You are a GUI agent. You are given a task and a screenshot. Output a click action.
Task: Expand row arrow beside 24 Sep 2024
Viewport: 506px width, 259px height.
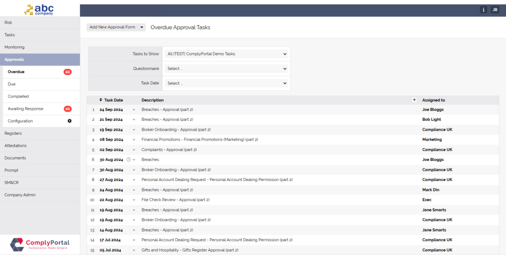click(133, 110)
